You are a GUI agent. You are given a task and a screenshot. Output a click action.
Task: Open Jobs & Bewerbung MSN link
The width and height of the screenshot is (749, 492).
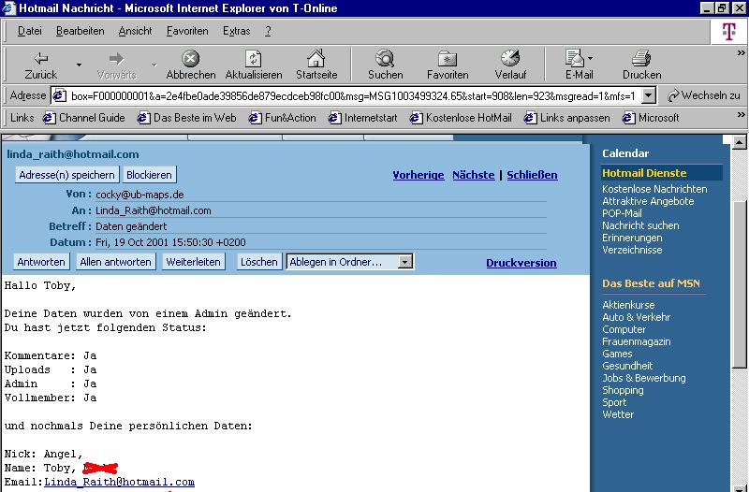(x=643, y=378)
